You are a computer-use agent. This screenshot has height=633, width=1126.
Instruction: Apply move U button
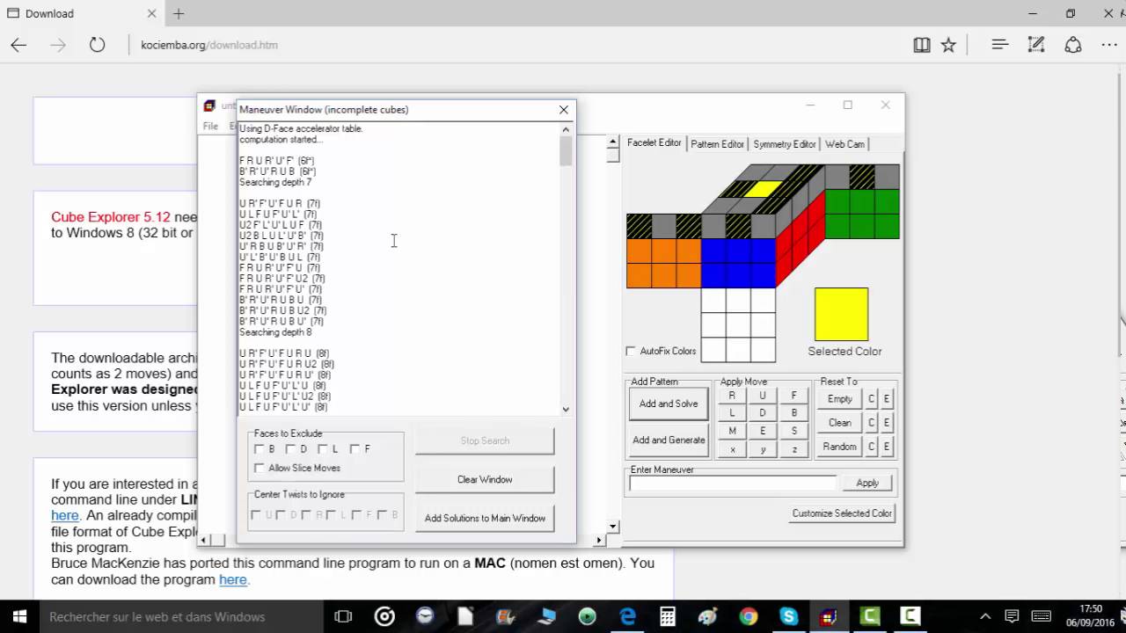coord(763,396)
